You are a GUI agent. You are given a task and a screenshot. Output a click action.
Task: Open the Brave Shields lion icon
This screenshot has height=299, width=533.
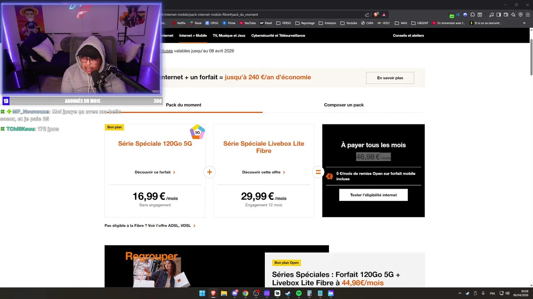[x=376, y=15]
